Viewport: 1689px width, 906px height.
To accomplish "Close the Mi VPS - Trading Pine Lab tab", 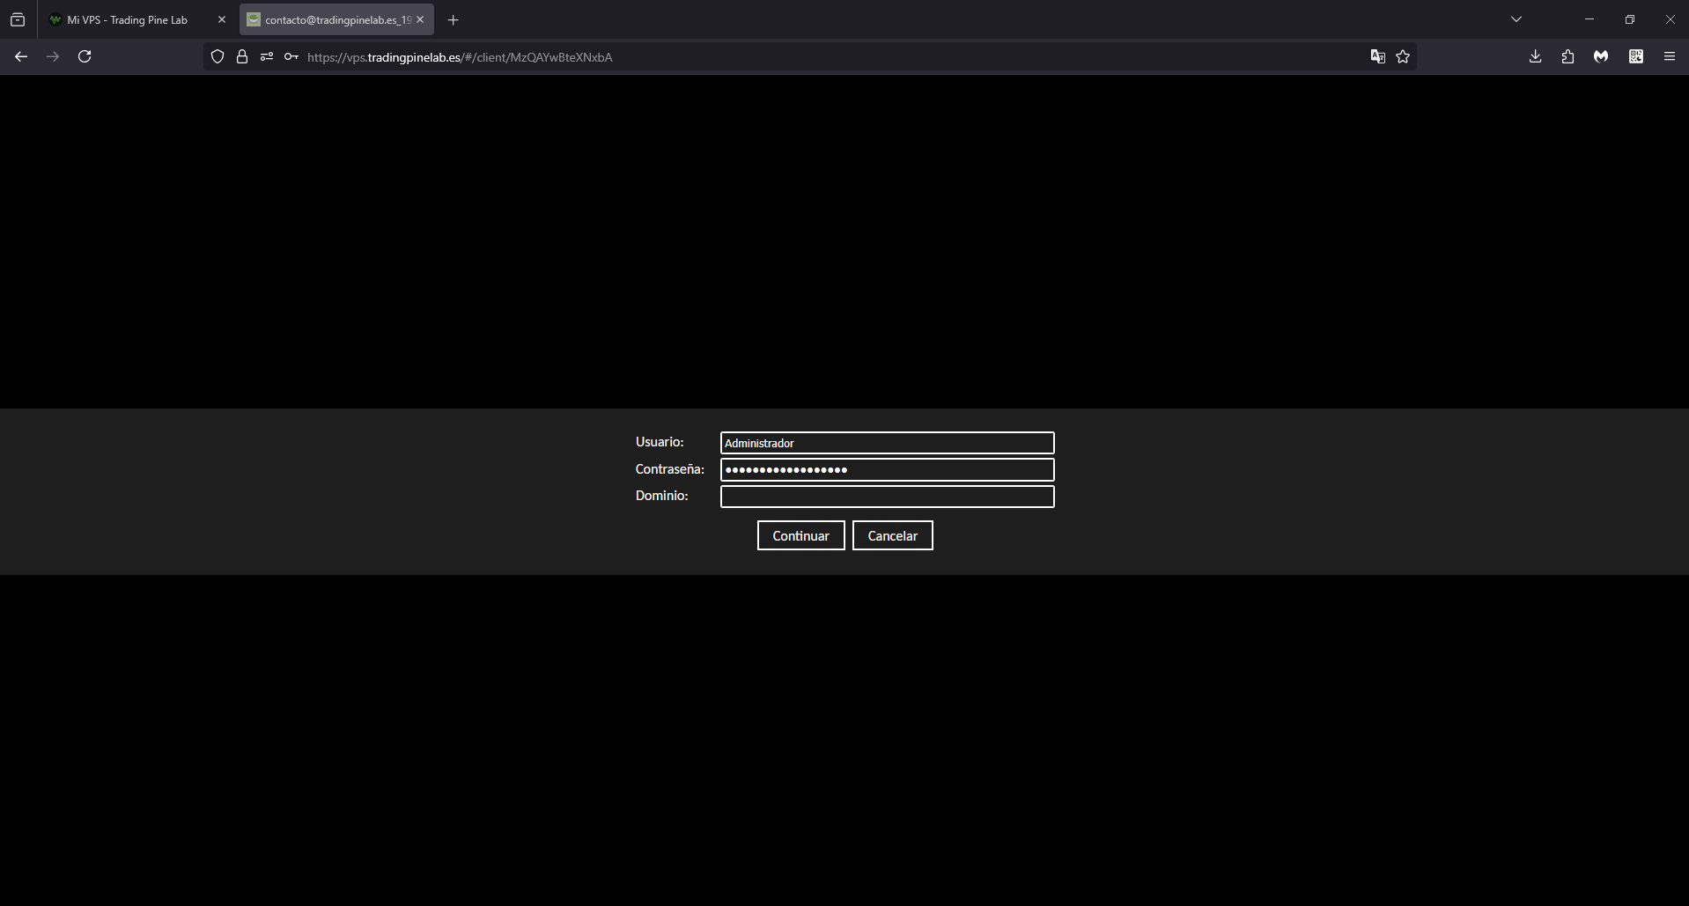I will click(222, 19).
